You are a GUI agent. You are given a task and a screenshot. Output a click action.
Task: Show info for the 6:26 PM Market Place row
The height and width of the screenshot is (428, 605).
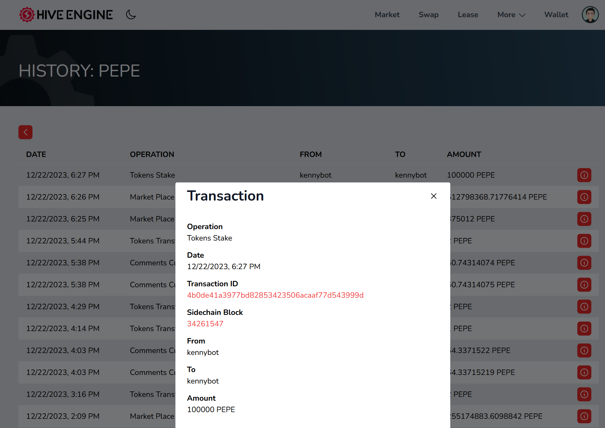tap(584, 197)
